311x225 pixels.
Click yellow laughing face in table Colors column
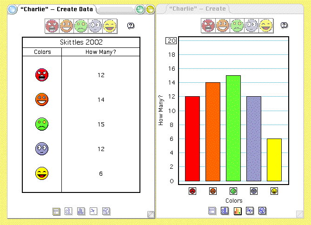coord(42,173)
